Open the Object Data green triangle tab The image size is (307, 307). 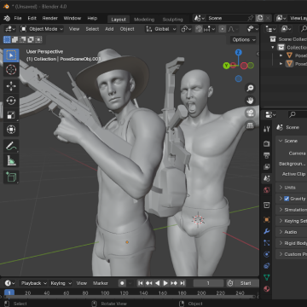pyautogui.click(x=266, y=277)
